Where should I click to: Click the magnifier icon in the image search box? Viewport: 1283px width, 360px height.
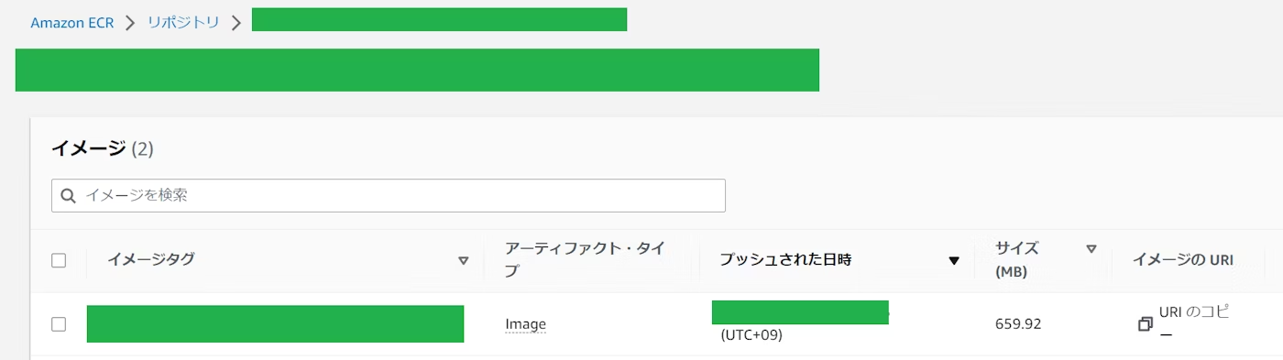[68, 195]
